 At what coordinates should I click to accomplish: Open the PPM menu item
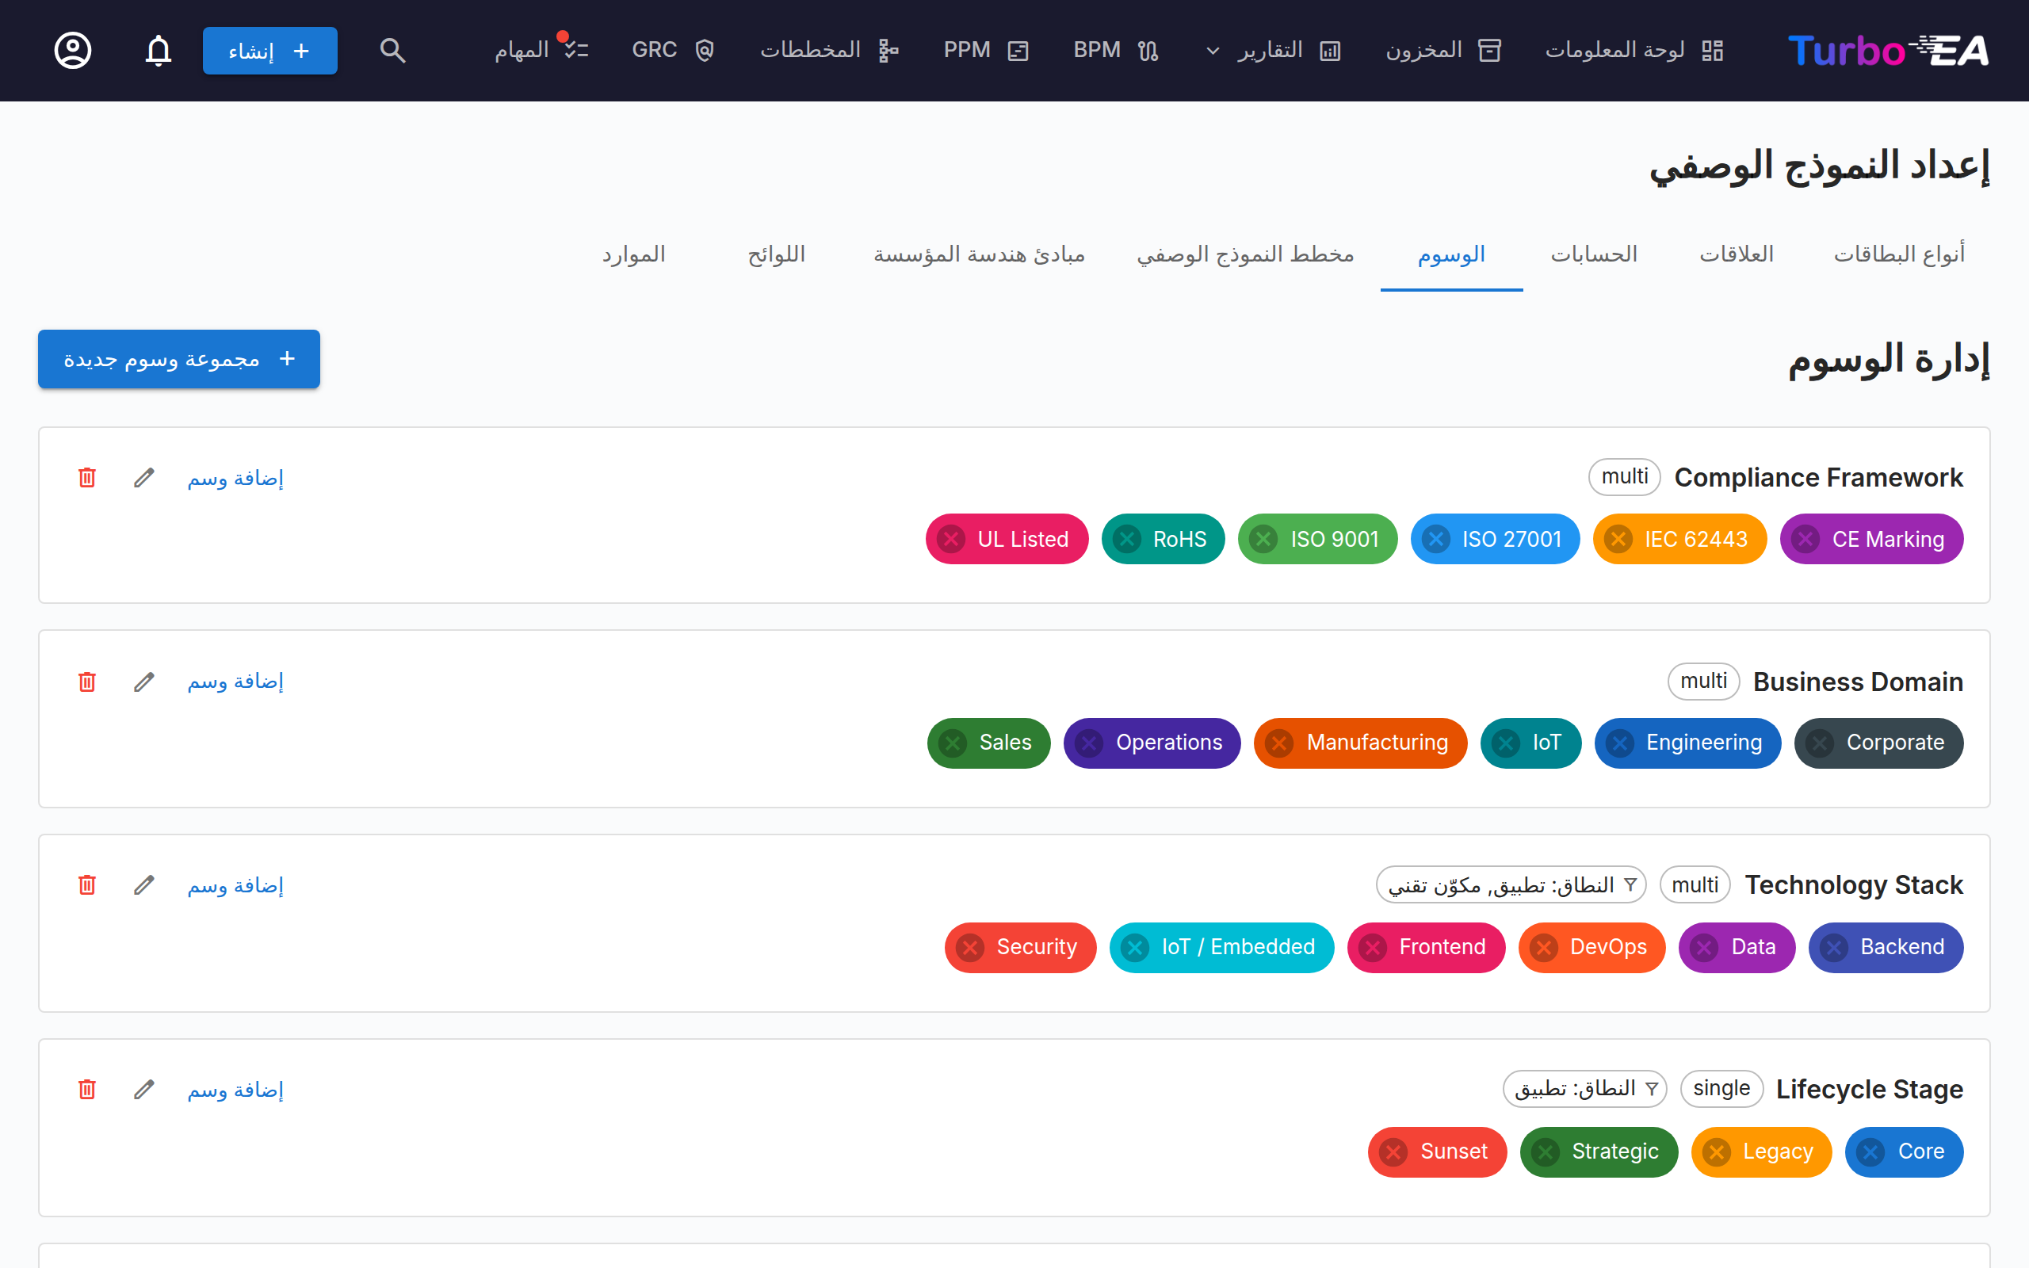[986, 50]
